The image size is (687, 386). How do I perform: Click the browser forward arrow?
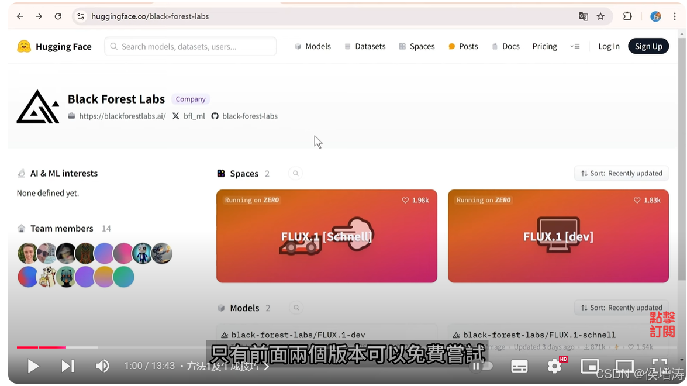click(39, 16)
